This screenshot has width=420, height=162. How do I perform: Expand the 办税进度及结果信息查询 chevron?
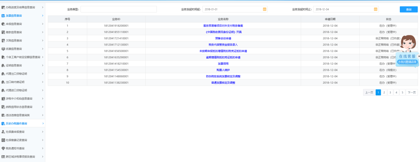click(x=43, y=7)
